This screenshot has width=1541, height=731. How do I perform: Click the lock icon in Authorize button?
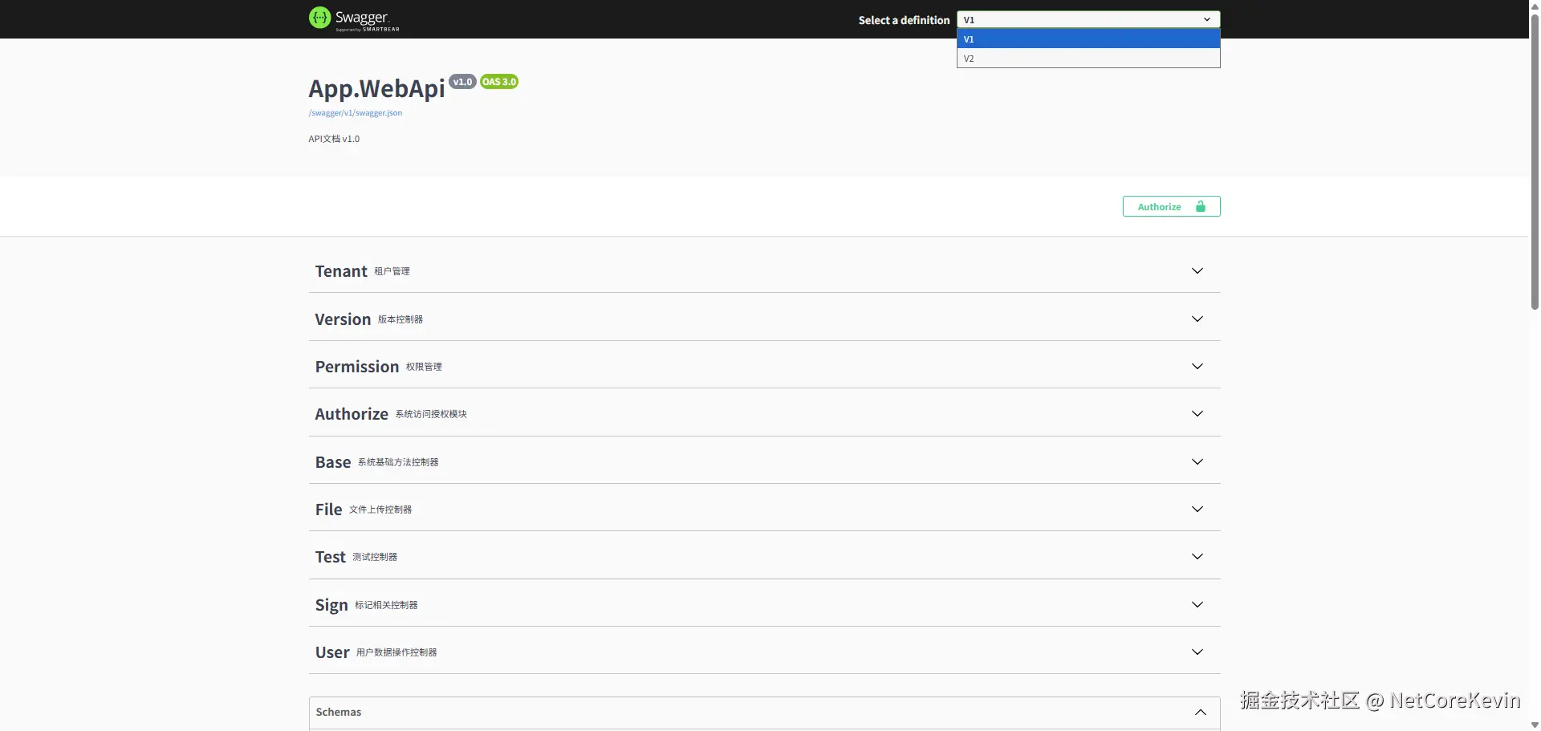(1201, 206)
